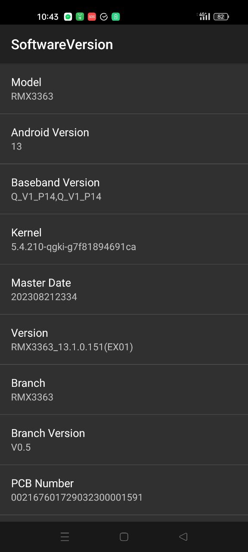Tap the SoftwareVersion page title
The image size is (248, 552).
pyautogui.click(x=62, y=44)
